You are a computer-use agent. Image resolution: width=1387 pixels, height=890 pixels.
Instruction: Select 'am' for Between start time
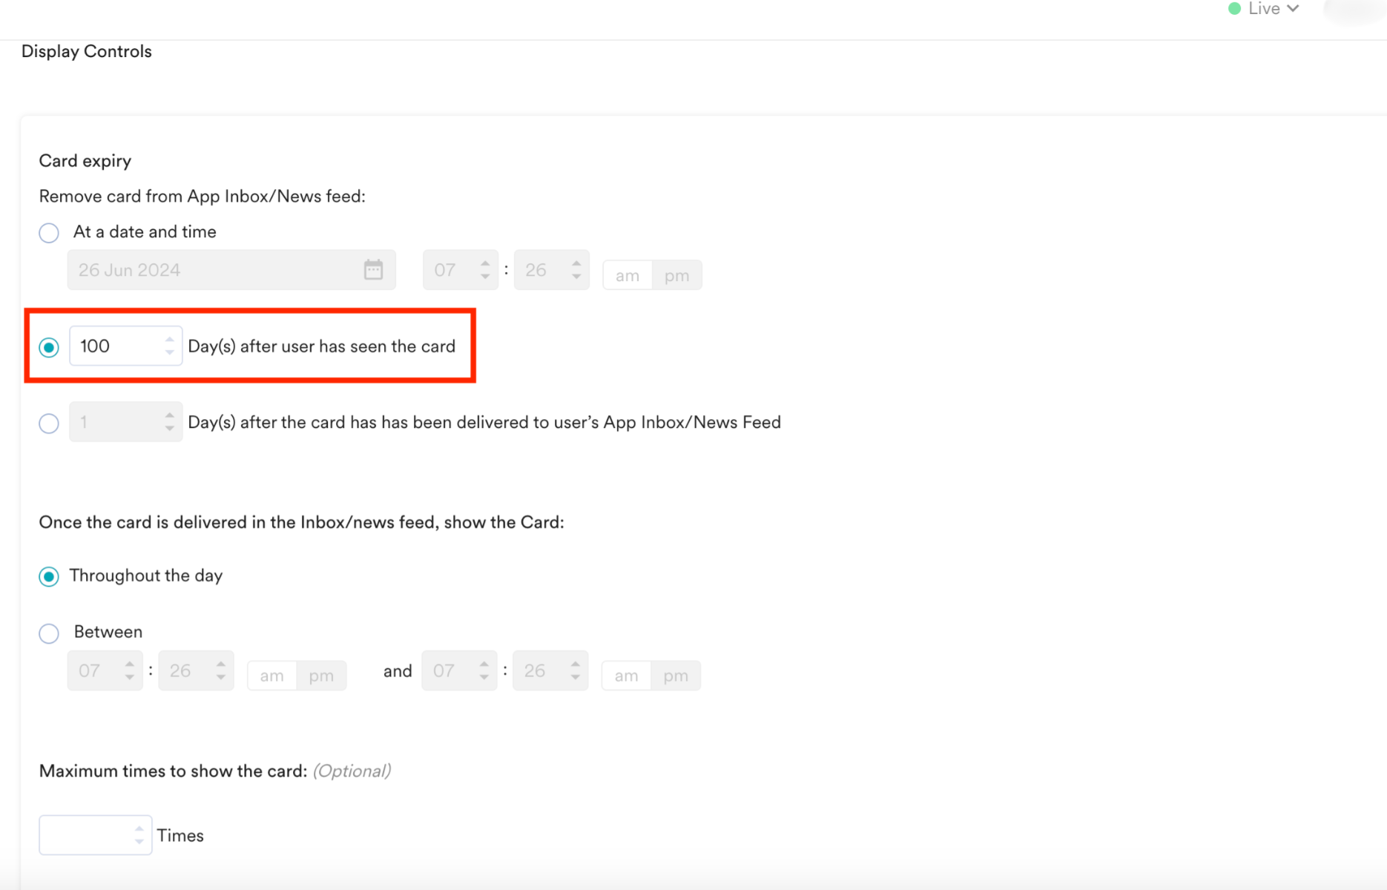[271, 676]
